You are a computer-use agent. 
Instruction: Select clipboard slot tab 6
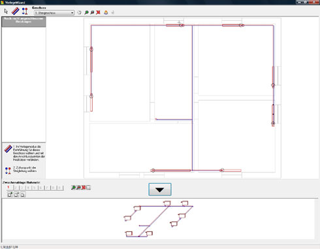41,188
